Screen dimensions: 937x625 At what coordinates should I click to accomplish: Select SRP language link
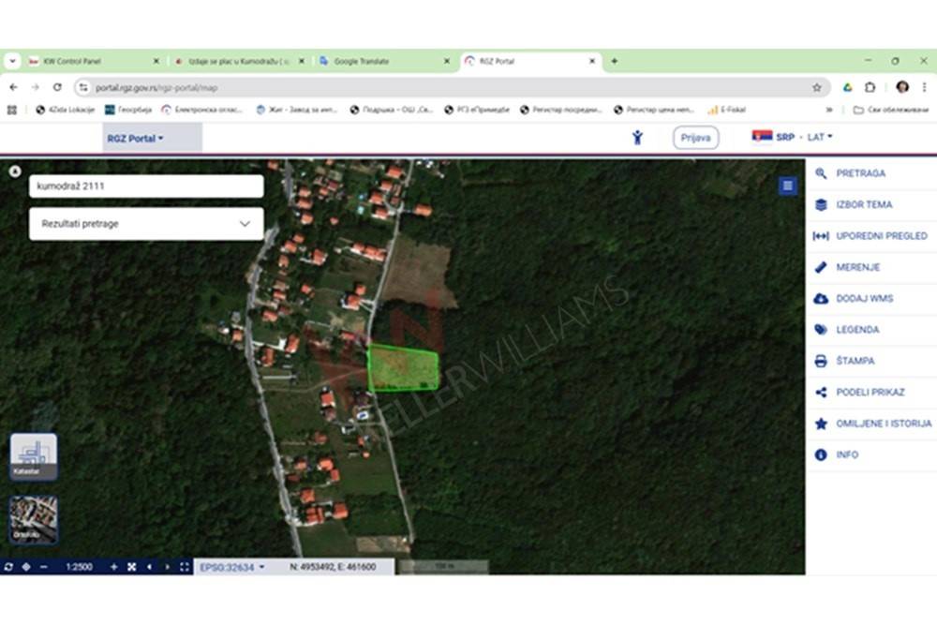coord(785,137)
